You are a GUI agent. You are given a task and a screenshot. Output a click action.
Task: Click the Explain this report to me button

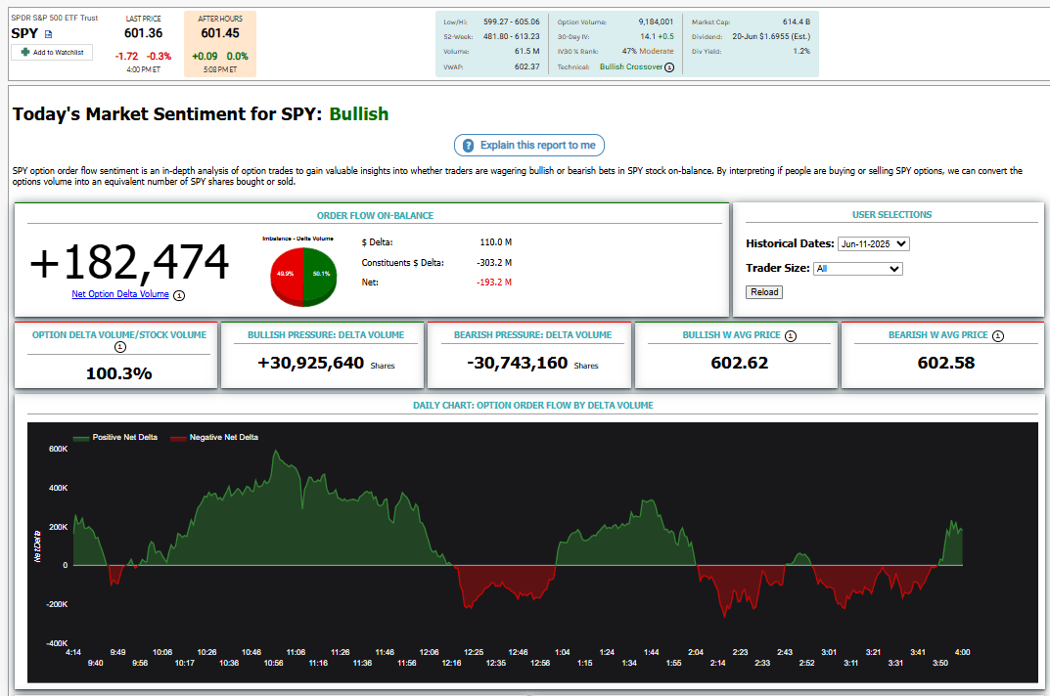529,146
